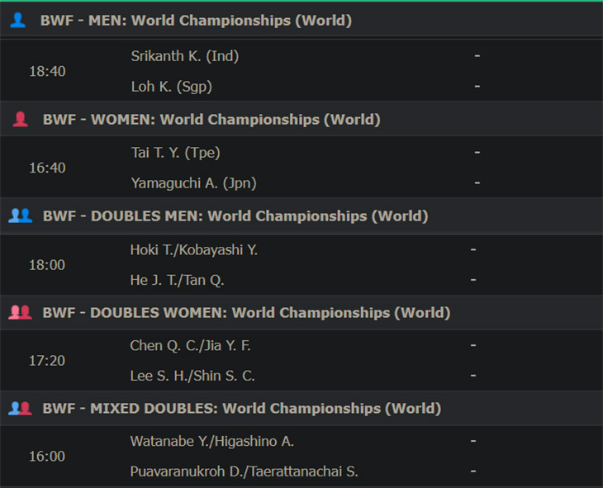This screenshot has height=488, width=603.
Task: Select player Tai T. Y. (Tpe)
Action: [176, 153]
